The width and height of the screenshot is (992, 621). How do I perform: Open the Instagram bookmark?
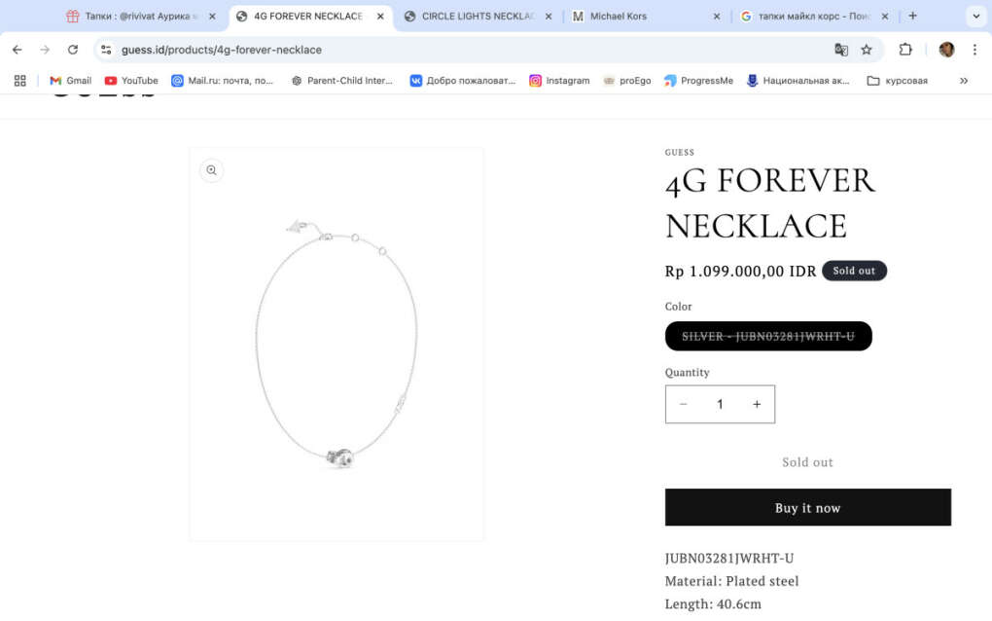coord(559,81)
